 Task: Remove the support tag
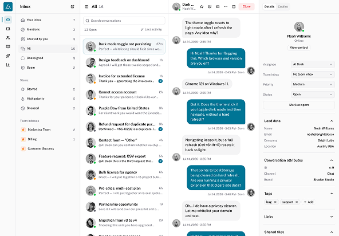[x=297, y=202]
